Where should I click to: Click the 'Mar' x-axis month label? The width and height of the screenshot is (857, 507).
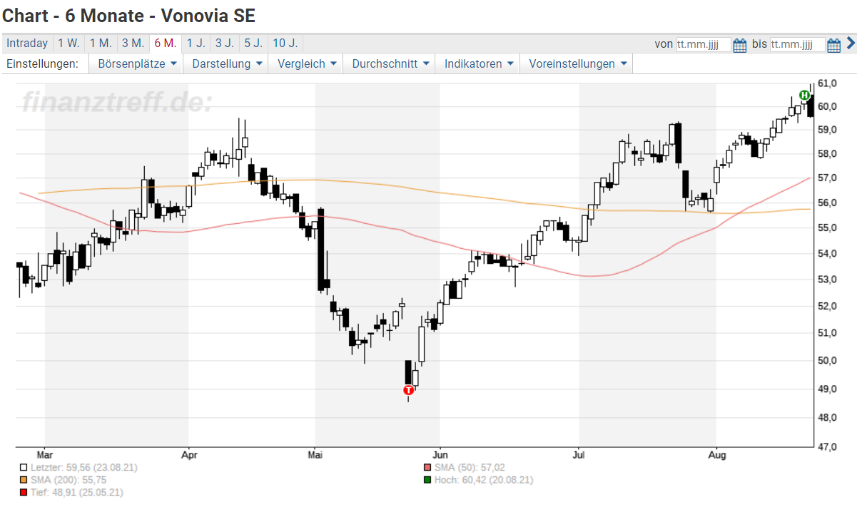pyautogui.click(x=45, y=454)
